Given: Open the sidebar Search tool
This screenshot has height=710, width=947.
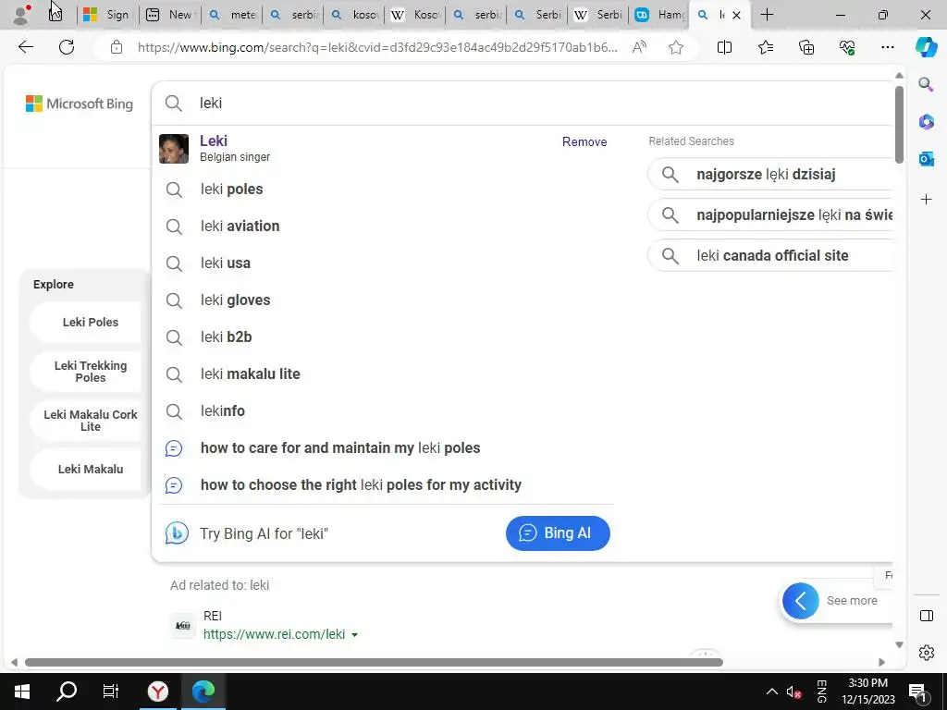Looking at the screenshot, I should (x=926, y=84).
